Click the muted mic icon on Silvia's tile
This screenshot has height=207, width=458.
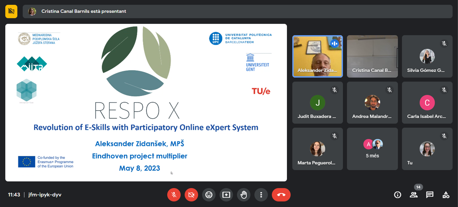click(x=444, y=43)
